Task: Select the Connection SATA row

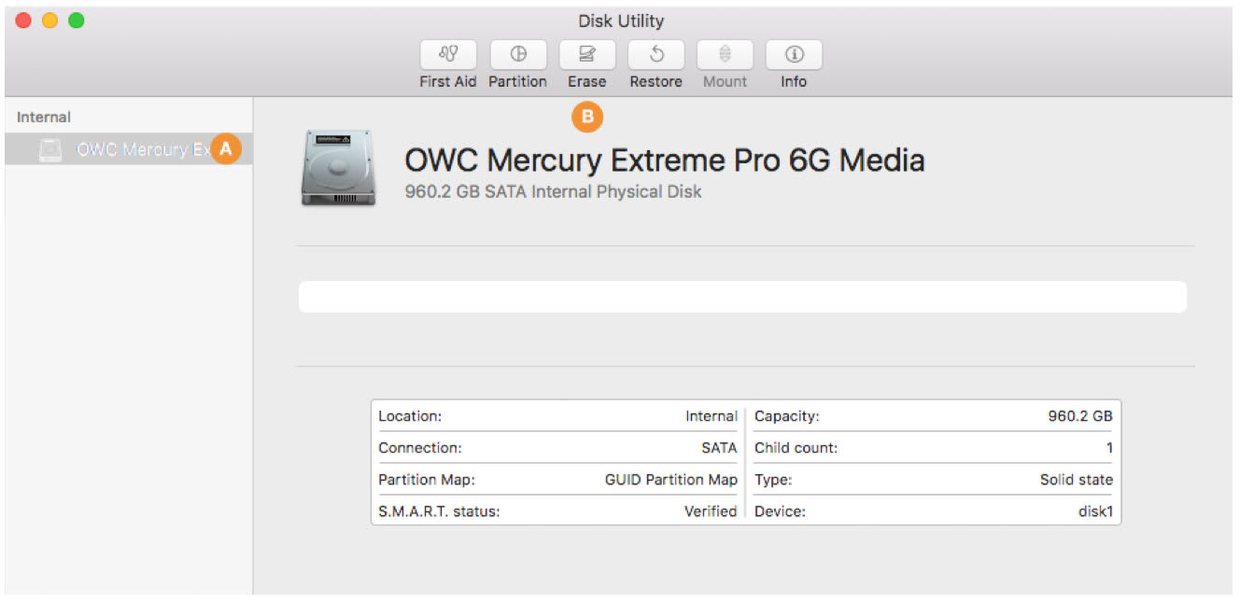Action: pyautogui.click(x=557, y=448)
